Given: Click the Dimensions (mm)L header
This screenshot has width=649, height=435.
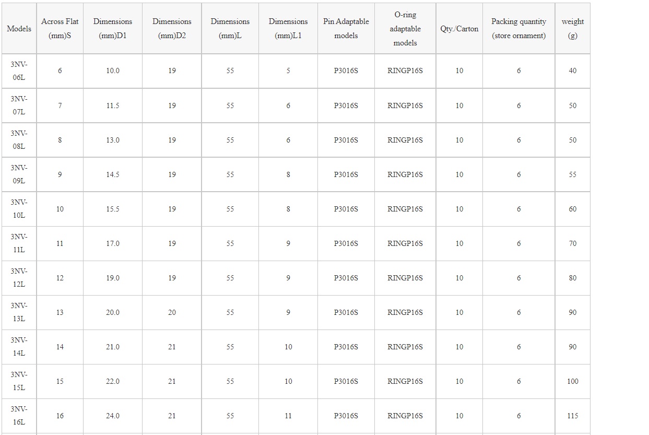Looking at the screenshot, I should [230, 29].
